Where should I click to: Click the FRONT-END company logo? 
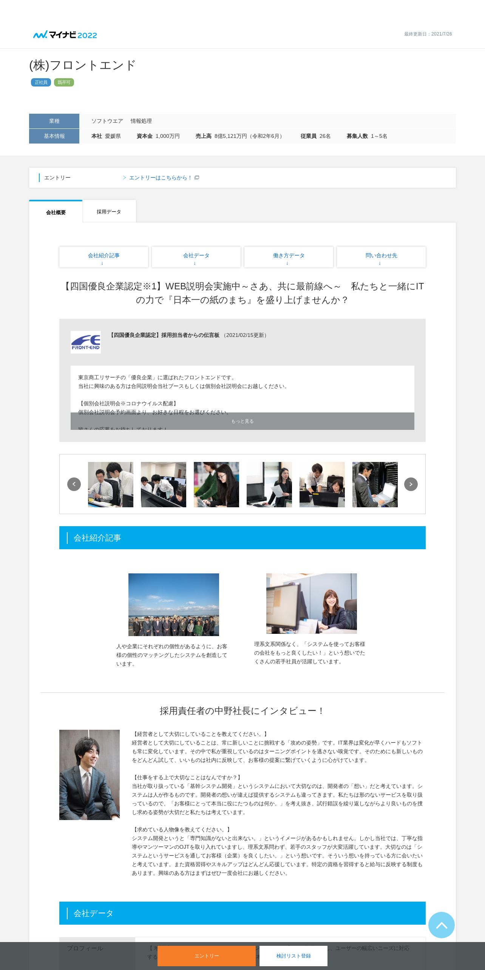click(x=86, y=342)
